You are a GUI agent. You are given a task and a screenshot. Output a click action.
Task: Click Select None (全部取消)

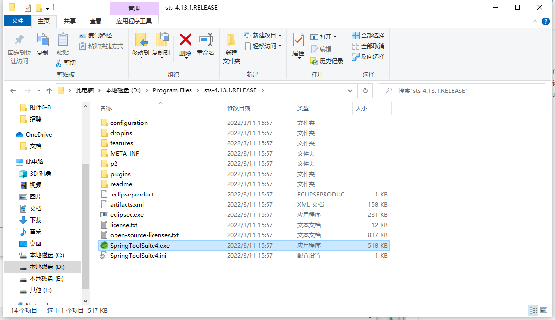(368, 46)
